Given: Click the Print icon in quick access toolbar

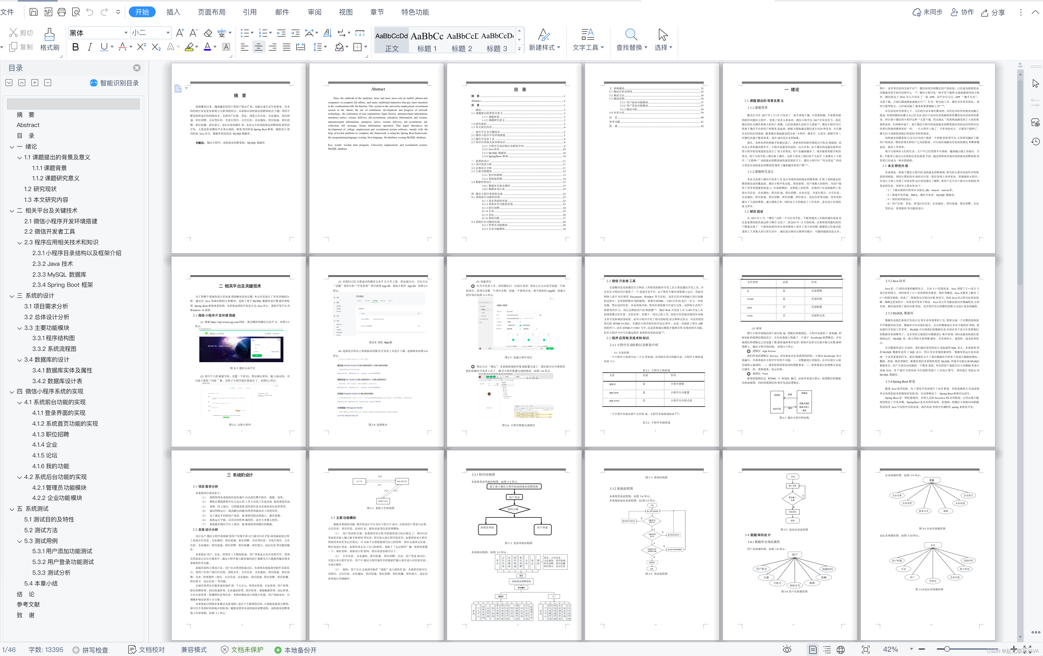Looking at the screenshot, I should click(62, 12).
